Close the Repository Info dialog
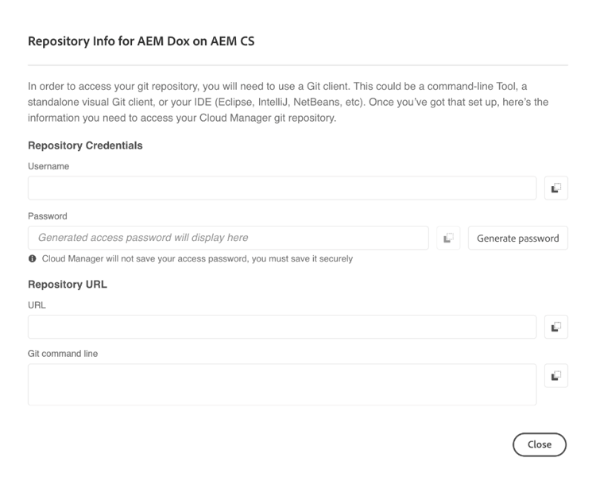The width and height of the screenshot is (596, 485). click(539, 444)
